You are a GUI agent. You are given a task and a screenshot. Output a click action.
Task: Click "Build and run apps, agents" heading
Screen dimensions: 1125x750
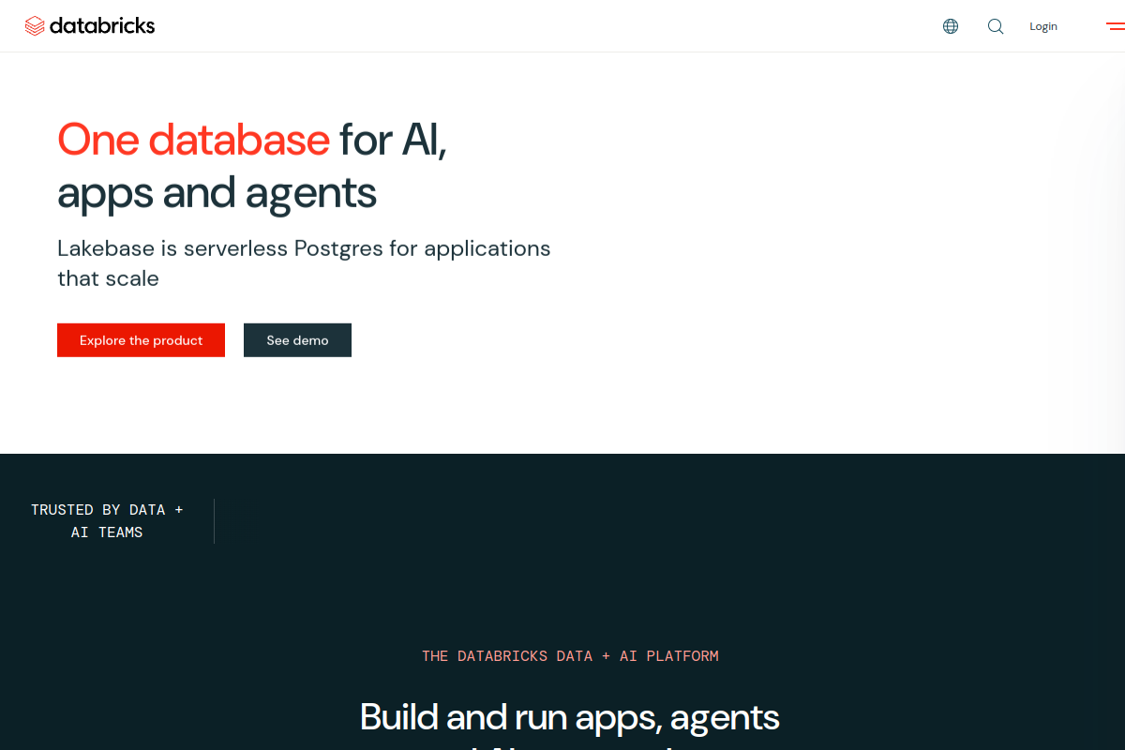(x=570, y=717)
